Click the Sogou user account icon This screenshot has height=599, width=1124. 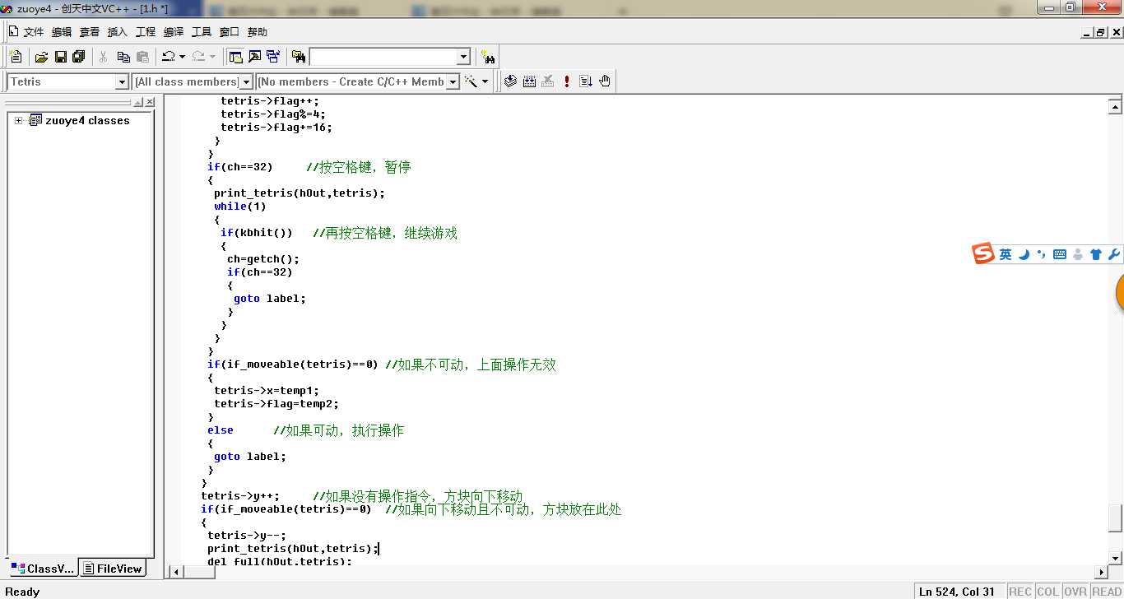[x=1078, y=255]
